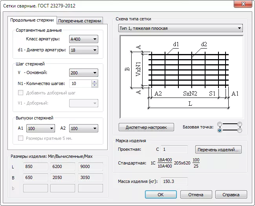The image size is (255, 206).
Task: Close the Сетки сварные dialog window
Action: [x=242, y=5]
